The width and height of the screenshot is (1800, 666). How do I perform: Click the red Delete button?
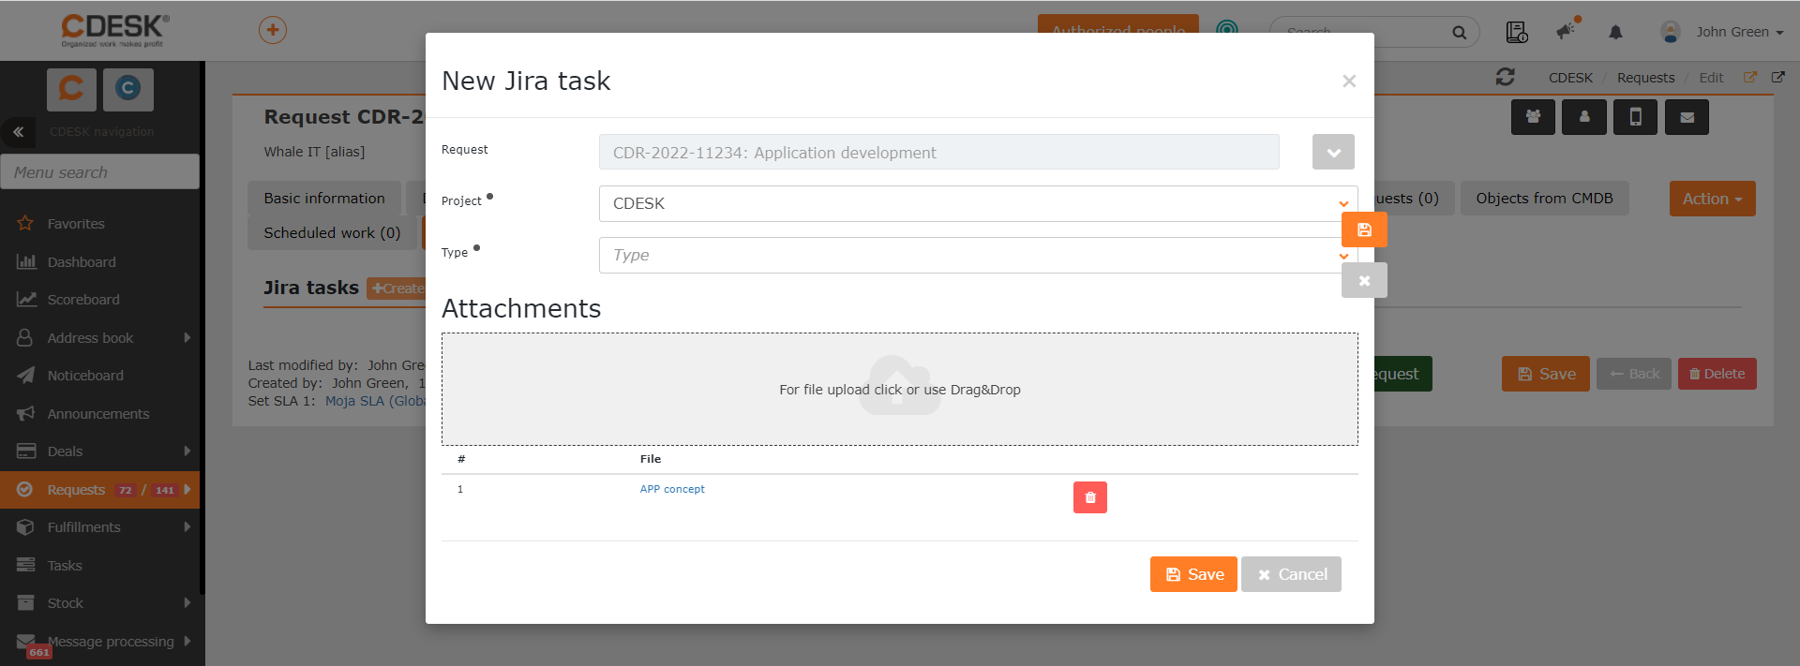click(x=1717, y=374)
